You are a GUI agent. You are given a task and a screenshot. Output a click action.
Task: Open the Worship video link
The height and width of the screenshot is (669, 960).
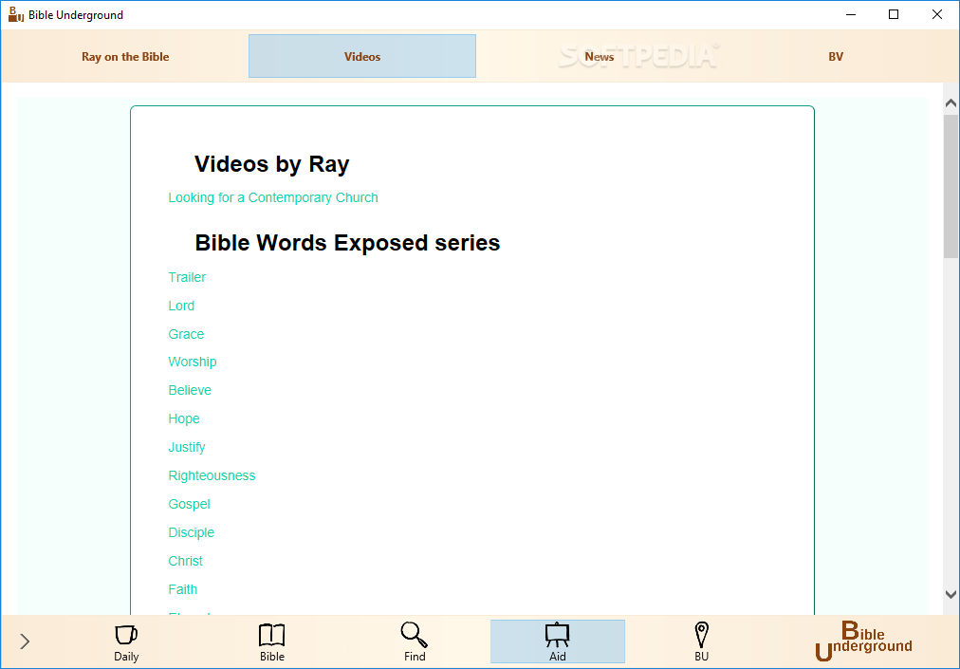193,362
